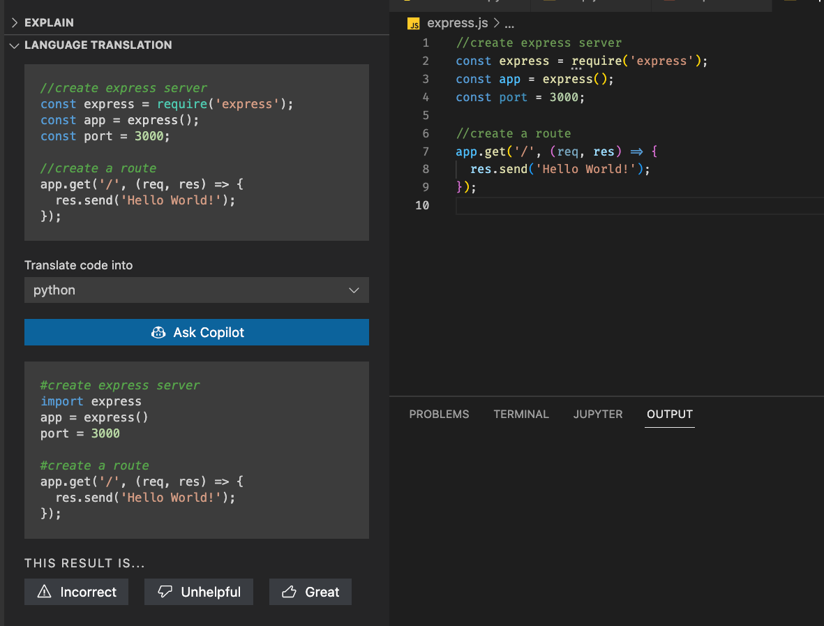
Task: Click the EXPLAIN section header label
Action: (x=49, y=22)
